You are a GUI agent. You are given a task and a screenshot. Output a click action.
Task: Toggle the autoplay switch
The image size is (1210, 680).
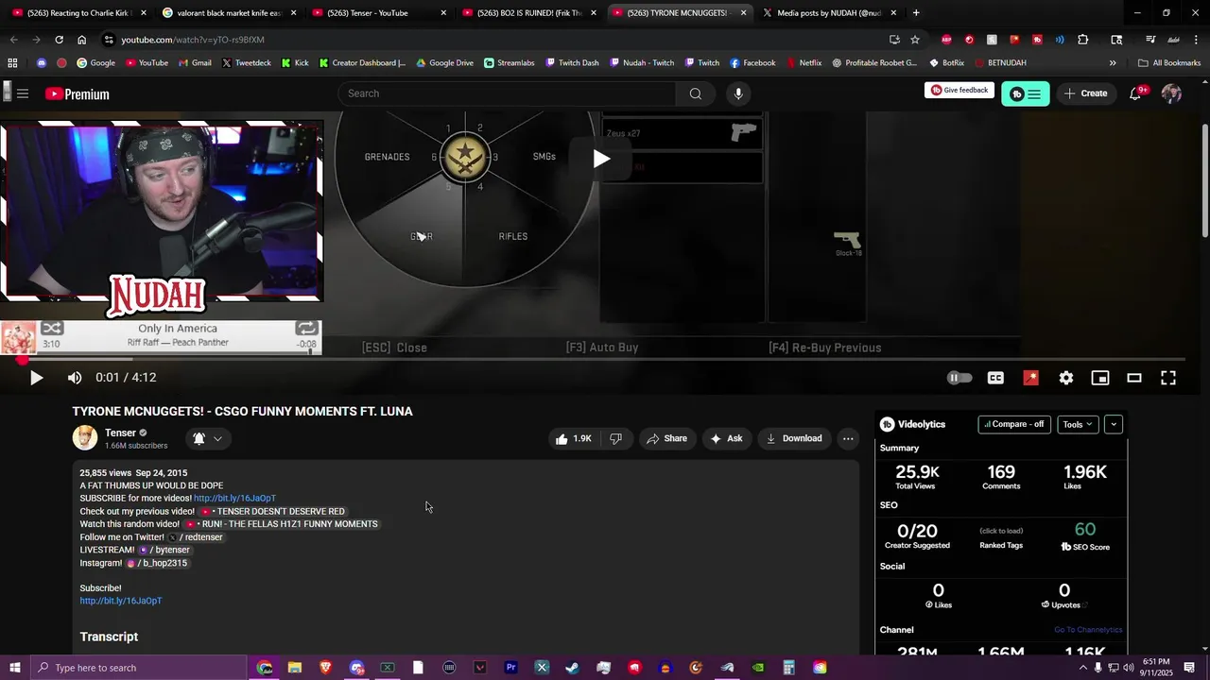959,378
